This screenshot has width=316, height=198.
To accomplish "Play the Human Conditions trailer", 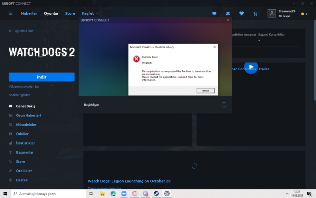I will click(251, 67).
